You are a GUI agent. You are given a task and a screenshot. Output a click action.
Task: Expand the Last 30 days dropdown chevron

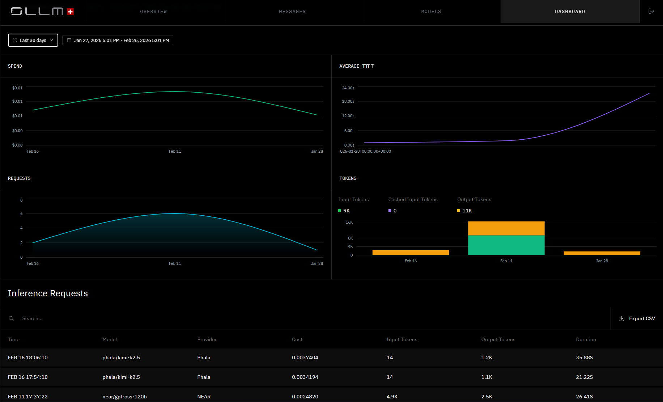[x=52, y=40]
